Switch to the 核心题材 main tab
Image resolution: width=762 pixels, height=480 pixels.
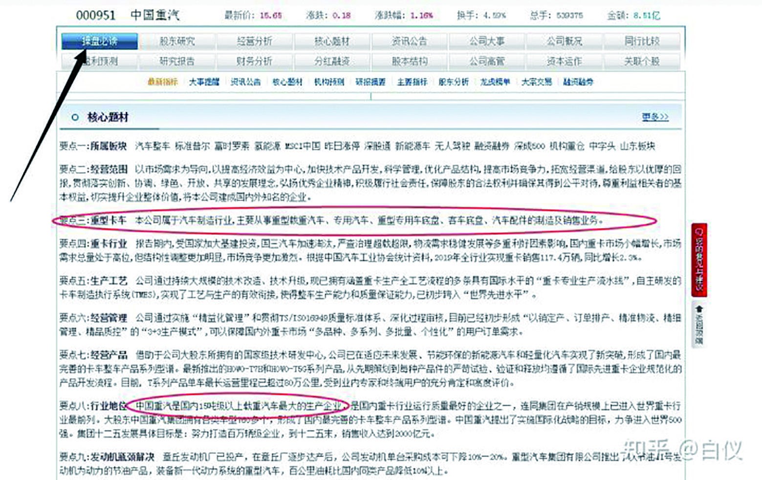pyautogui.click(x=332, y=41)
